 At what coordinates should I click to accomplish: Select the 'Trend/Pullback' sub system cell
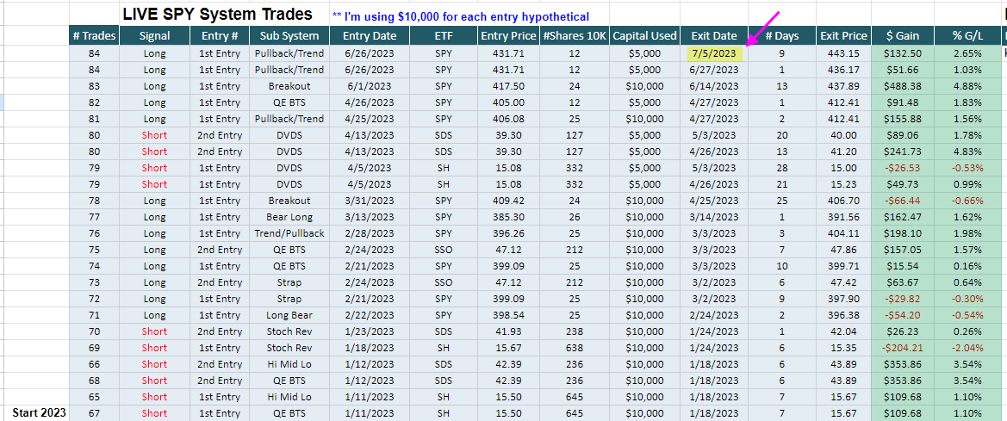coord(289,233)
